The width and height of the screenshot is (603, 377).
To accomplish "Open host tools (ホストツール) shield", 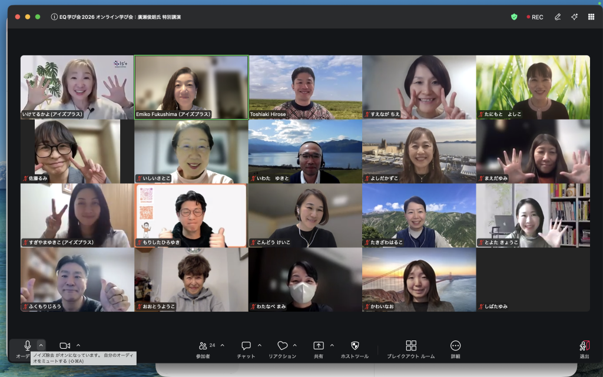I will click(x=354, y=346).
